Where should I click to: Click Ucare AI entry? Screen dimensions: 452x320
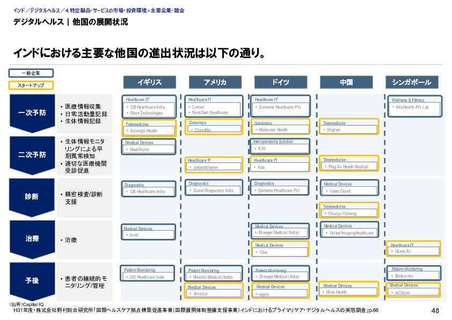click(403, 252)
